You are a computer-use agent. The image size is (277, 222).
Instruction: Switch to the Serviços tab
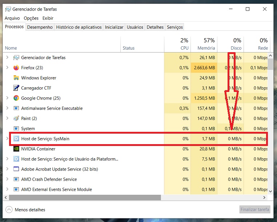pyautogui.click(x=175, y=27)
